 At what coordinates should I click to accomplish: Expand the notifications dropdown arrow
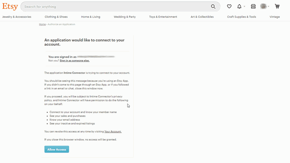pyautogui.click(x=244, y=7)
